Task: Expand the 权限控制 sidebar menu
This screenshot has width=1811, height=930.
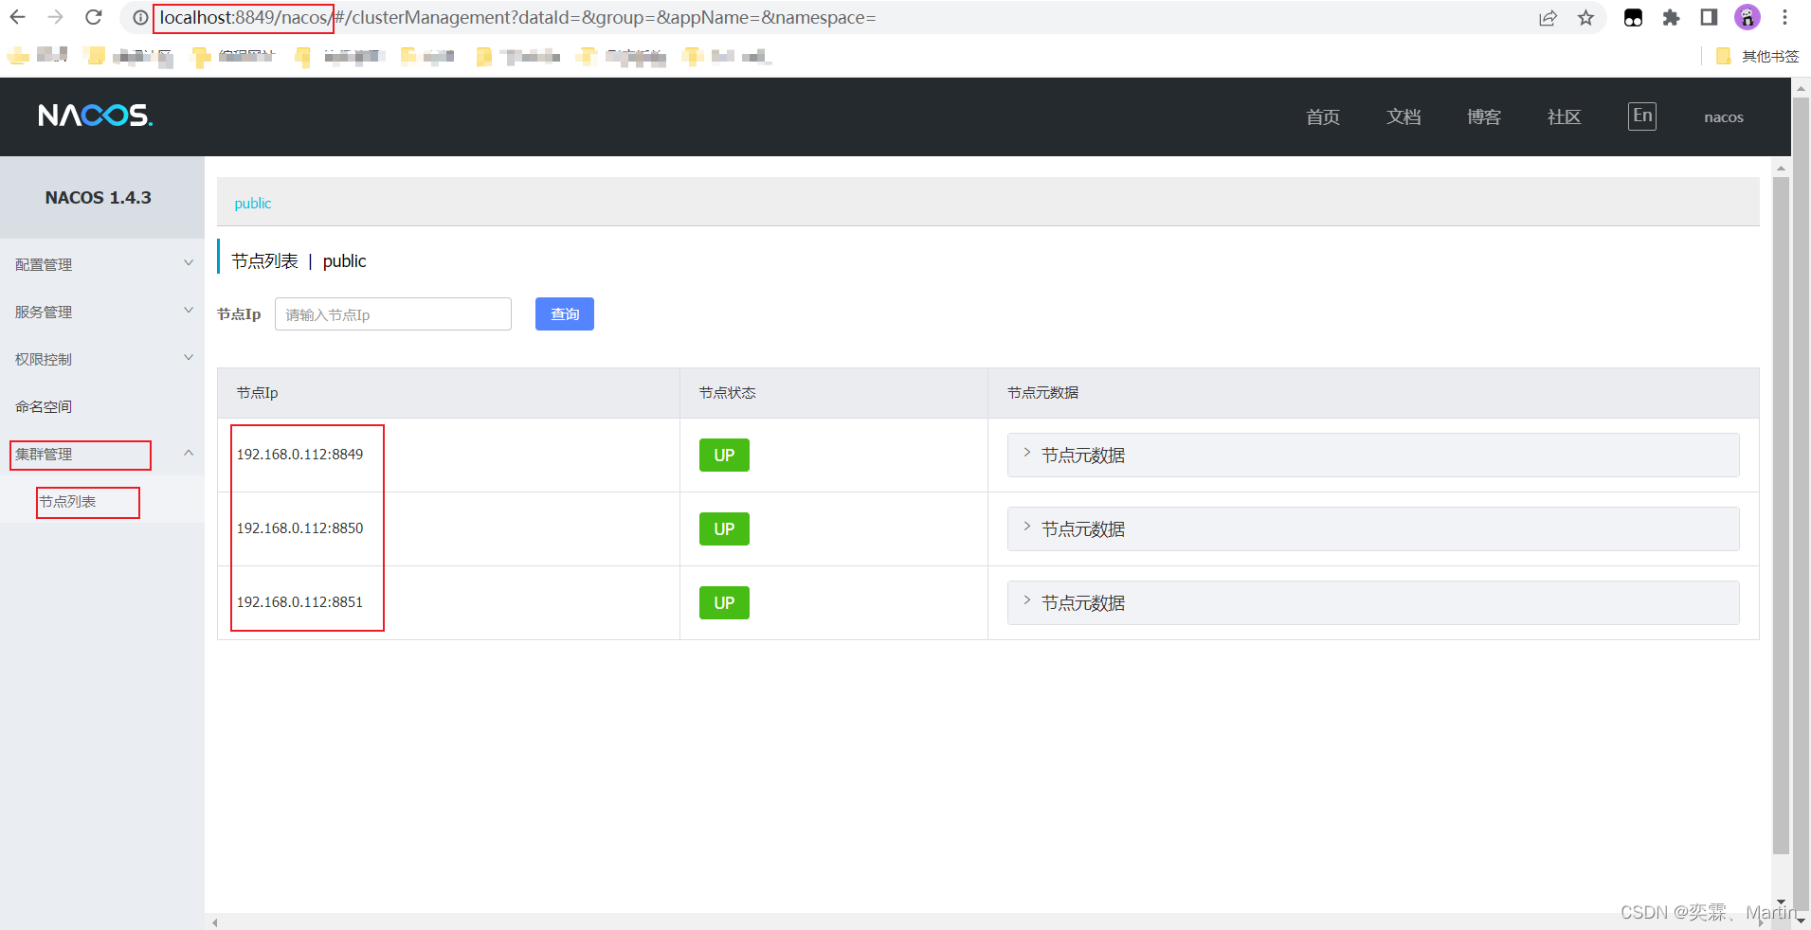Action: (101, 359)
